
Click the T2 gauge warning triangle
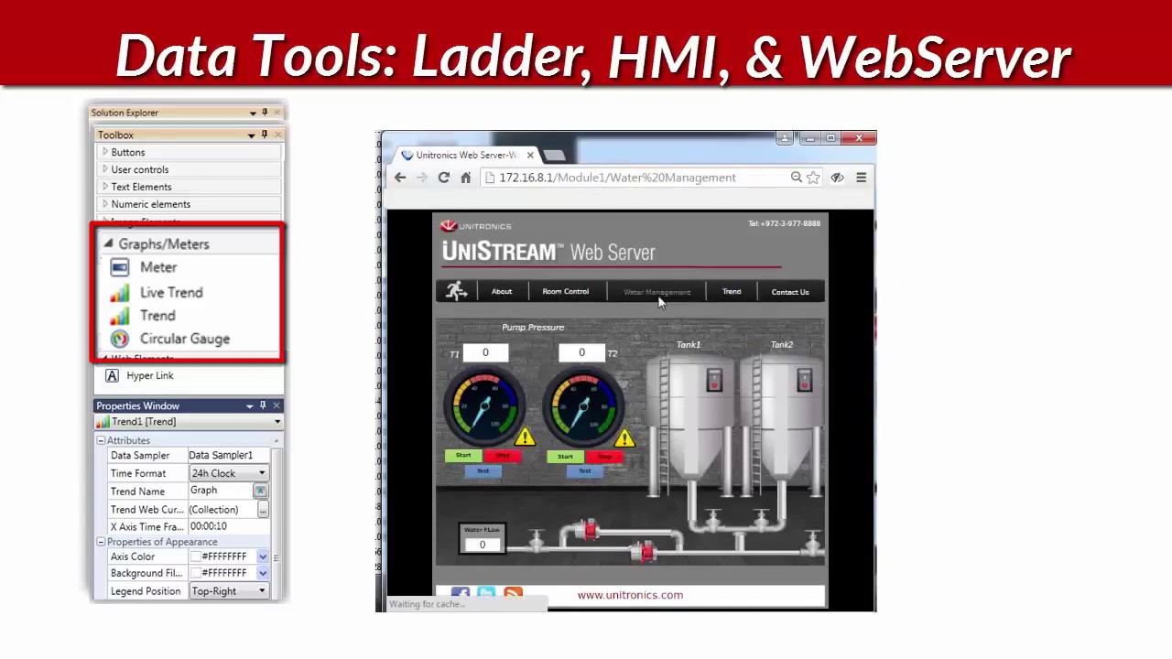[624, 438]
